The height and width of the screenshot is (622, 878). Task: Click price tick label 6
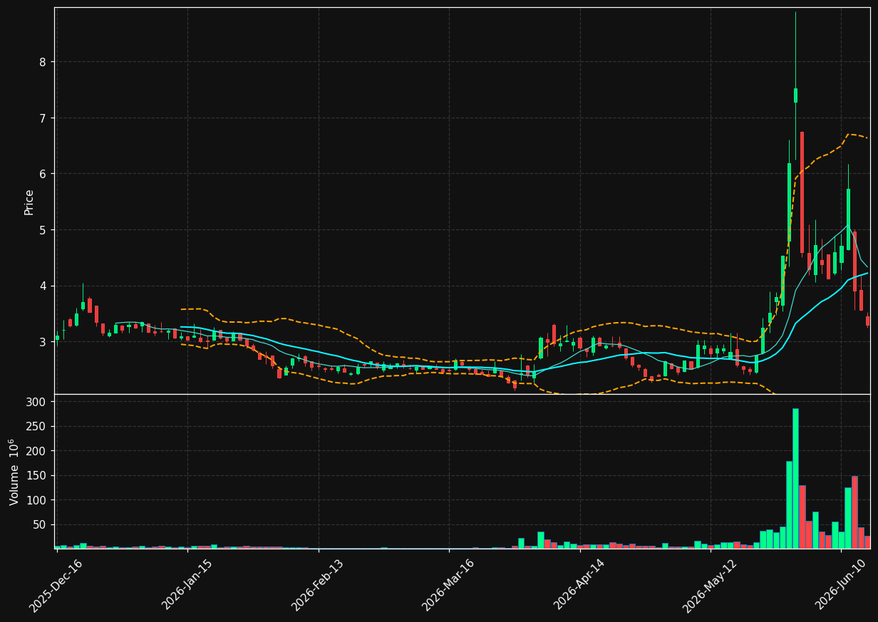point(42,174)
